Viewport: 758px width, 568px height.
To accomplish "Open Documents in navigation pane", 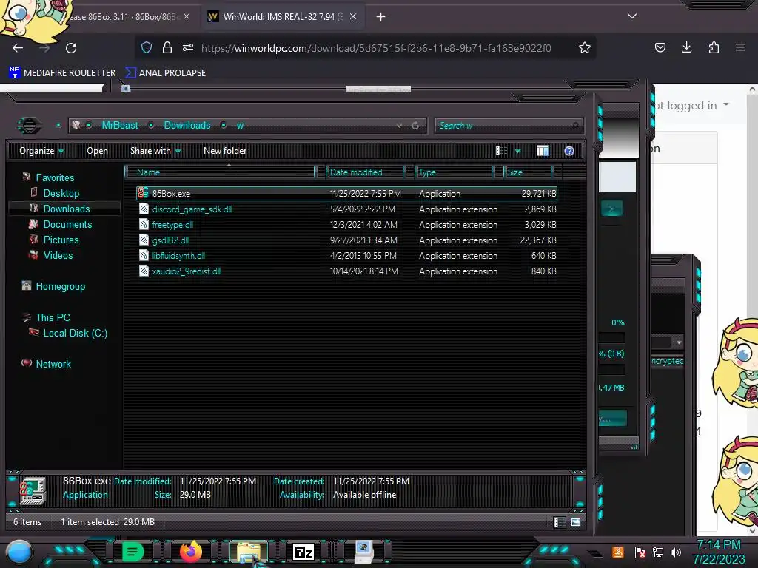I will 67,224.
